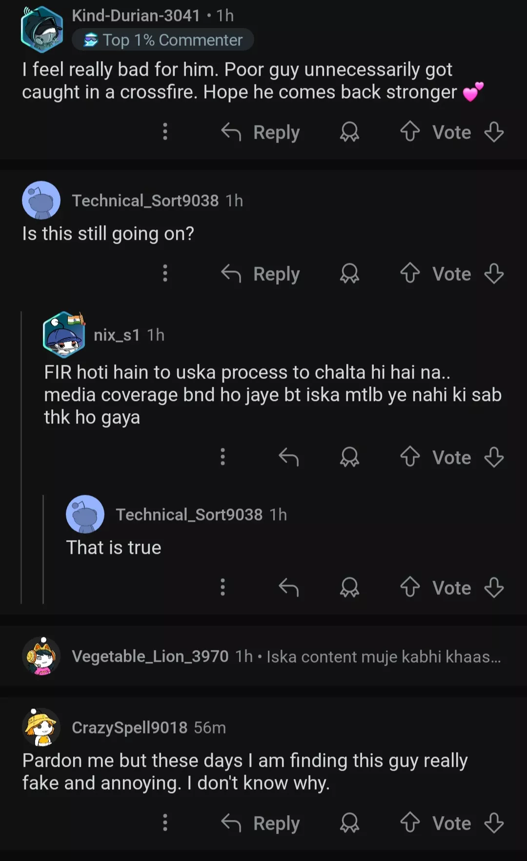The image size is (527, 861).
Task: Click reply arrow on "That is true" comment
Action: click(x=288, y=587)
